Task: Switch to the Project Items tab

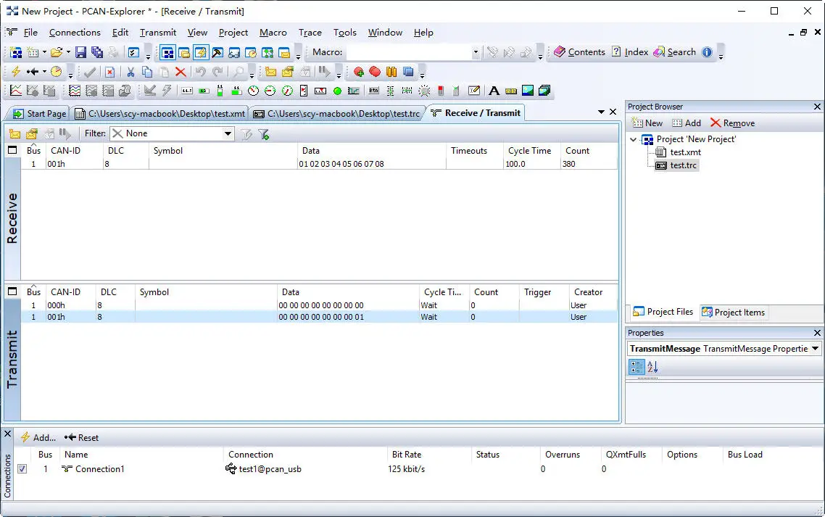Action: coord(733,313)
